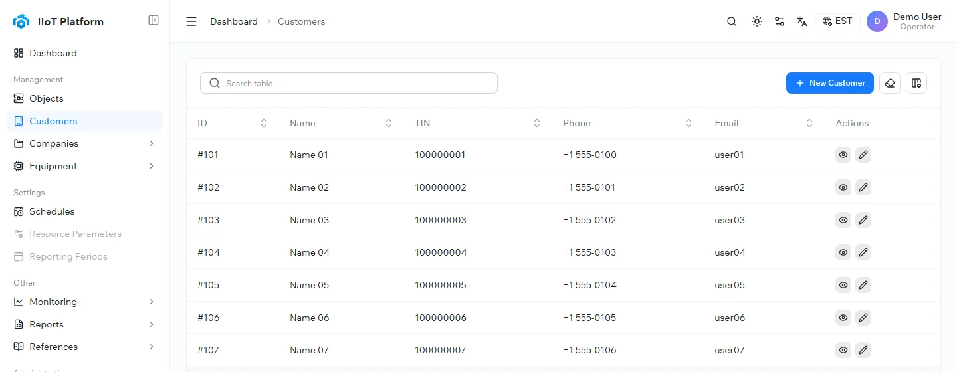Click phone number +1 555-0105
Image resolution: width=957 pixels, height=372 pixels.
(x=589, y=318)
